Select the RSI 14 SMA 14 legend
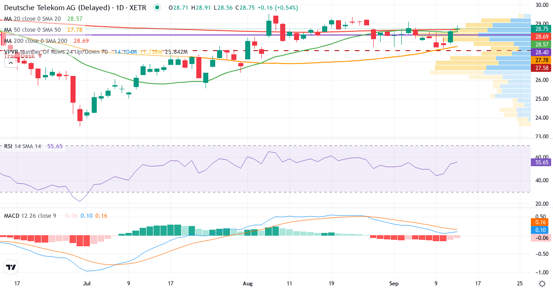 [x=23, y=146]
